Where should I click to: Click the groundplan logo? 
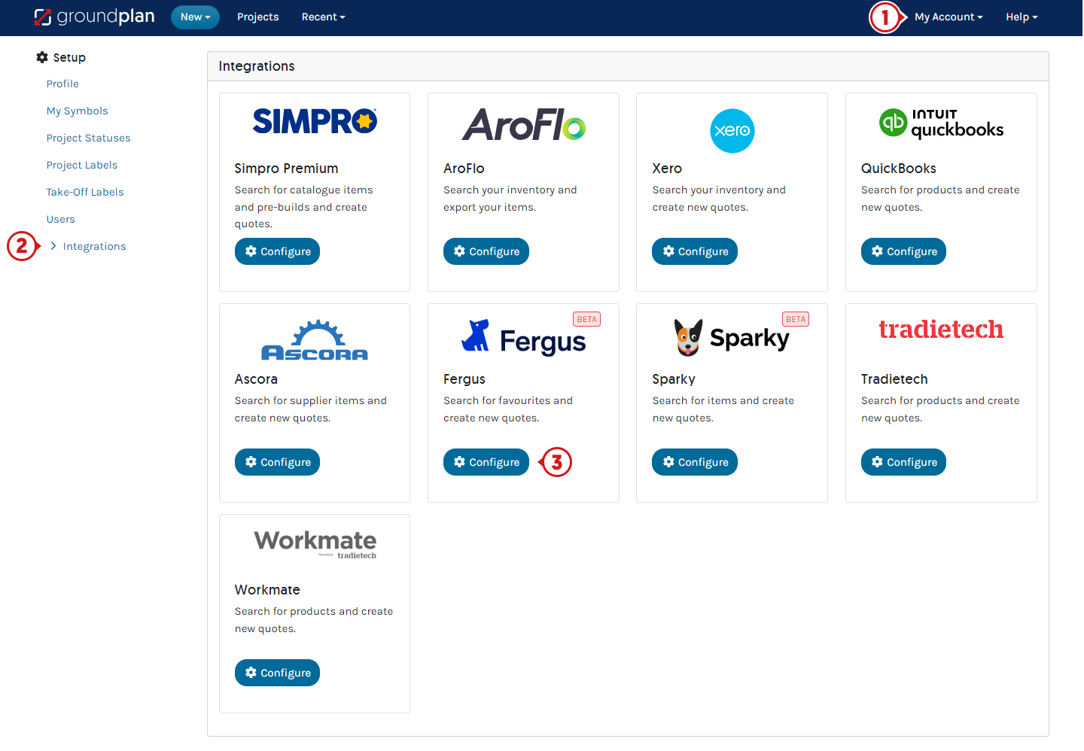pos(94,17)
